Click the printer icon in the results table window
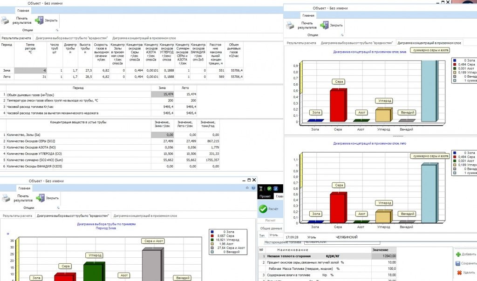Image resolution: width=477 pixels, height=281 pixels. (5, 20)
